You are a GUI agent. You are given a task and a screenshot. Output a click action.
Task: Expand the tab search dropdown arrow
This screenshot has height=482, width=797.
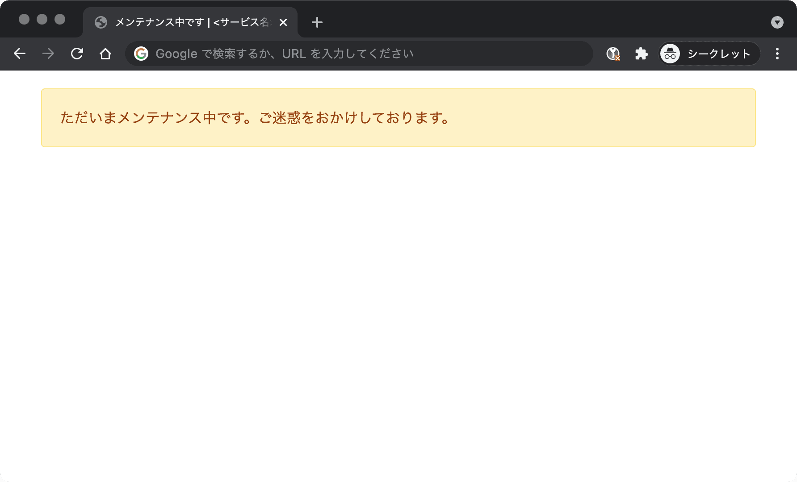point(777,22)
